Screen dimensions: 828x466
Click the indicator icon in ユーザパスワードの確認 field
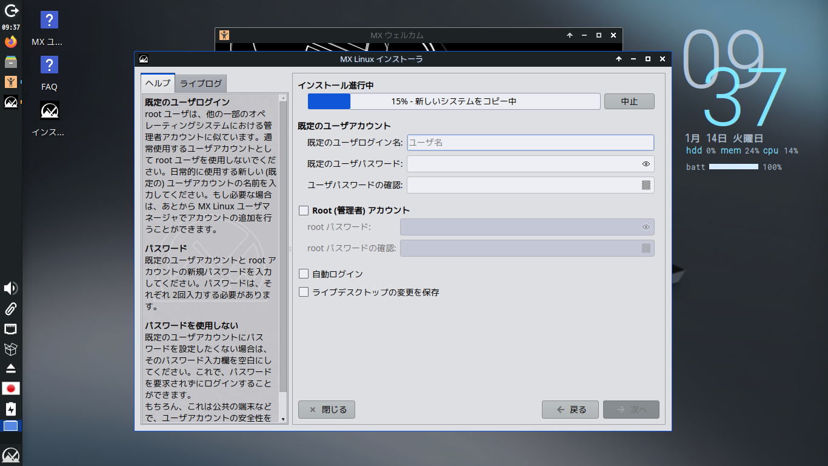[x=646, y=185]
